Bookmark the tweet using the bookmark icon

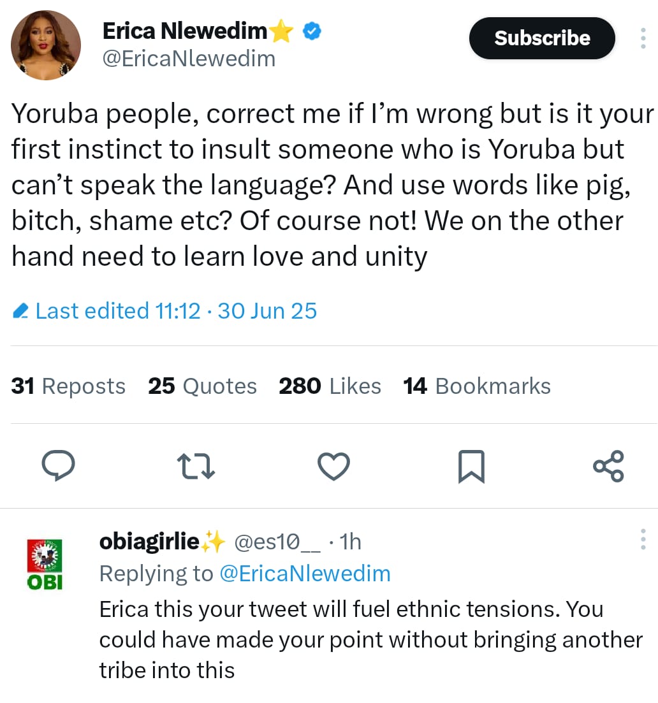(471, 466)
